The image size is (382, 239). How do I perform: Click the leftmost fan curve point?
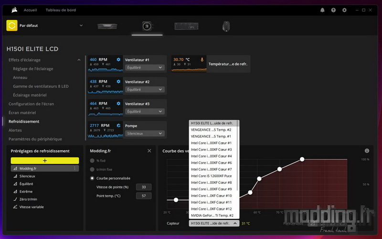tap(176, 200)
